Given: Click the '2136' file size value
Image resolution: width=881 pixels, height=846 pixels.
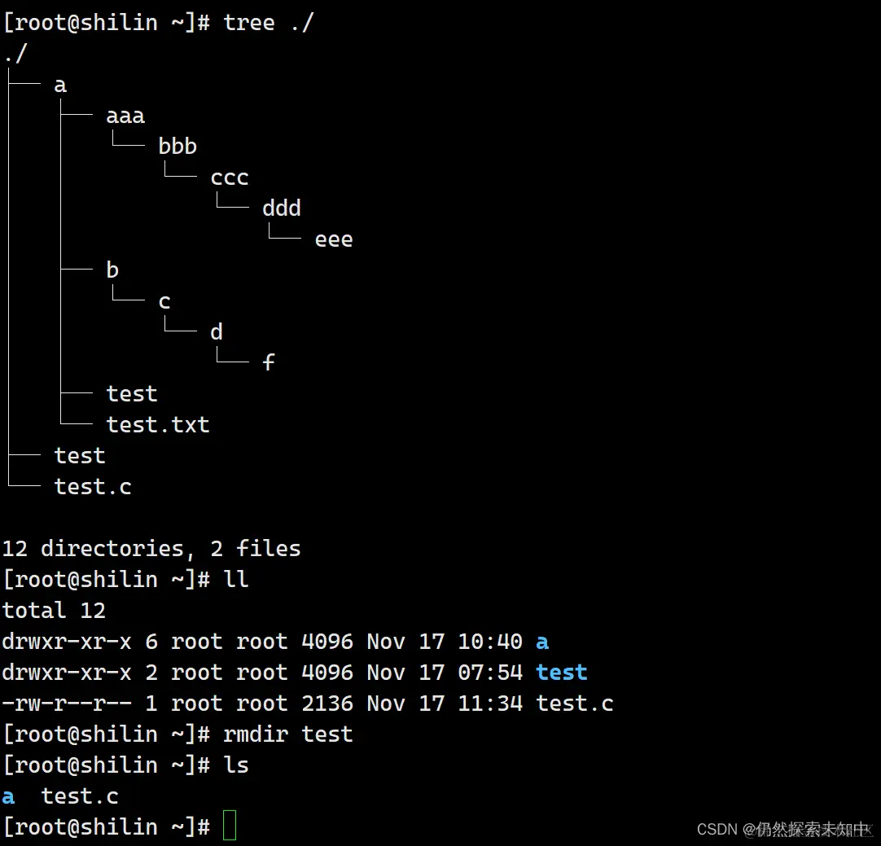Looking at the screenshot, I should pos(327,704).
